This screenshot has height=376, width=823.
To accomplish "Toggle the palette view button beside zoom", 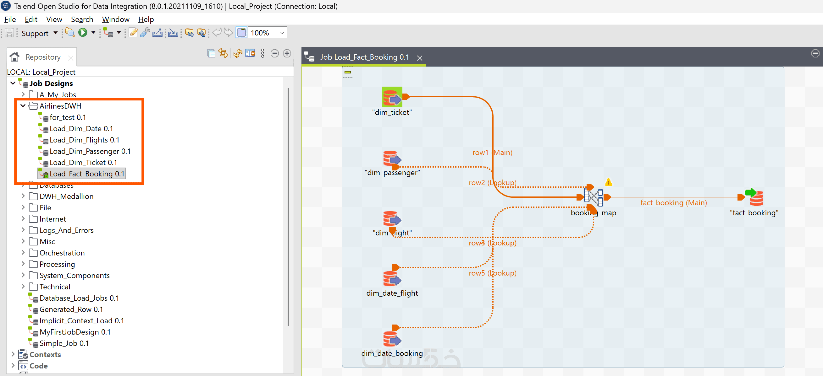I will click(x=241, y=33).
